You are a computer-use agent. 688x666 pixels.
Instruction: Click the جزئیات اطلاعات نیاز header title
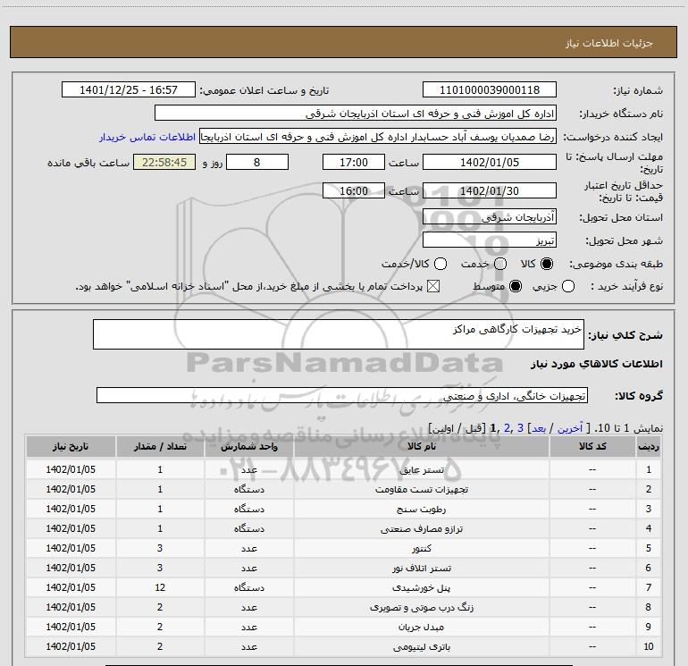point(609,43)
